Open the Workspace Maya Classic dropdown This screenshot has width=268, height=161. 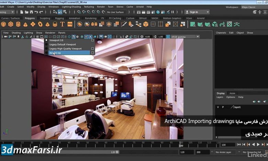[x=255, y=7]
